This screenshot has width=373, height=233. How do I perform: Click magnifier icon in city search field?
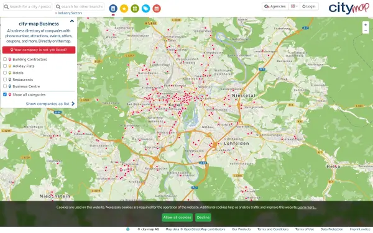point(6,7)
